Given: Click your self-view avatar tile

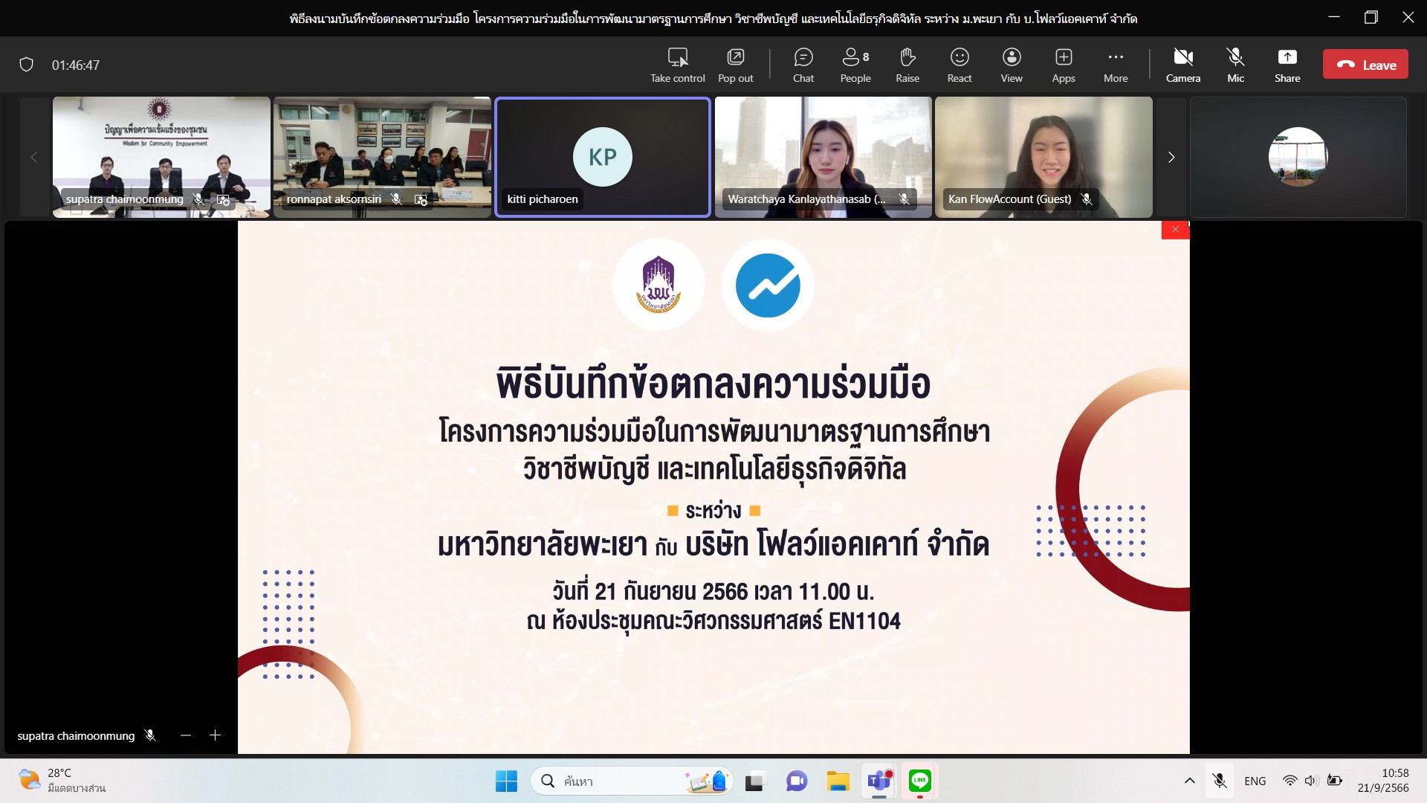Looking at the screenshot, I should coord(1298,157).
